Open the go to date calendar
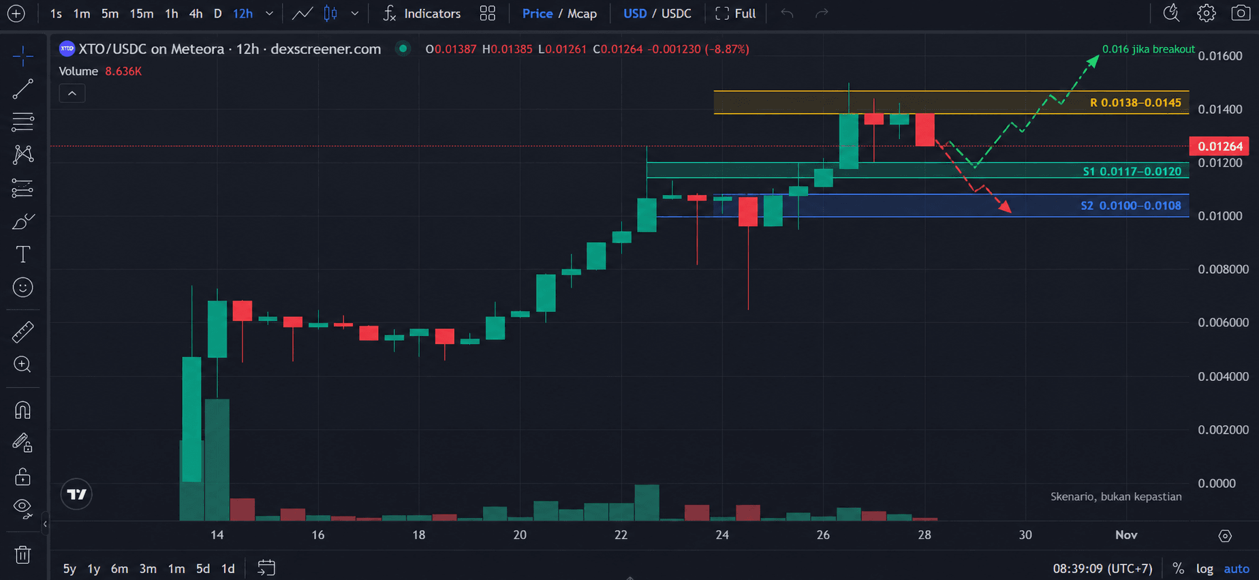 pyautogui.click(x=266, y=568)
